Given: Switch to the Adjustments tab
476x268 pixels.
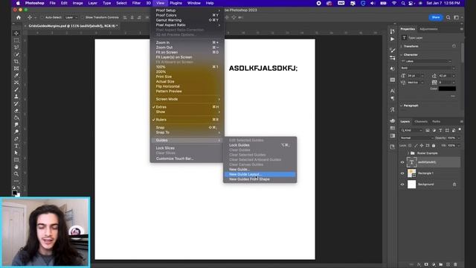Looking at the screenshot, I should [x=428, y=29].
